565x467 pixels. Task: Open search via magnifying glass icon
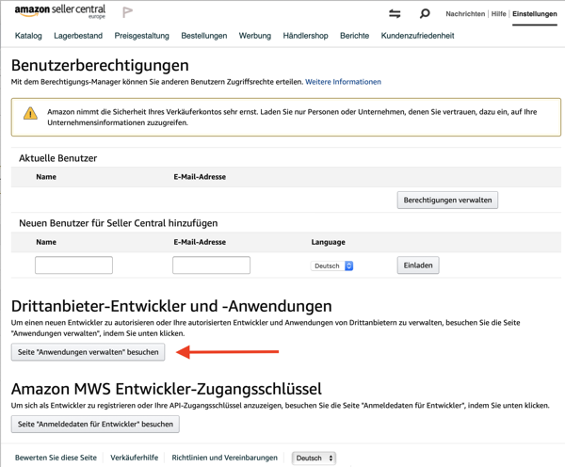click(425, 14)
